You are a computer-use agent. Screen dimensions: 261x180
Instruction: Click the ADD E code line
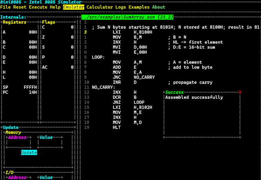pyautogui.click(x=124, y=67)
